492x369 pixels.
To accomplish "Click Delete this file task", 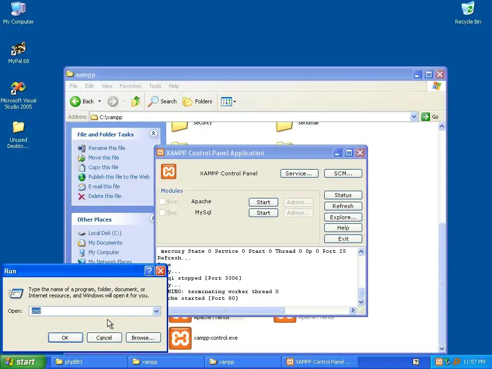I will pos(104,196).
